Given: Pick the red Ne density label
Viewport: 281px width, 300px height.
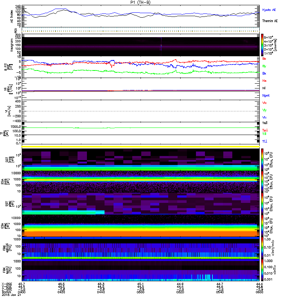Looking at the screenshot, I should (x=265, y=81).
